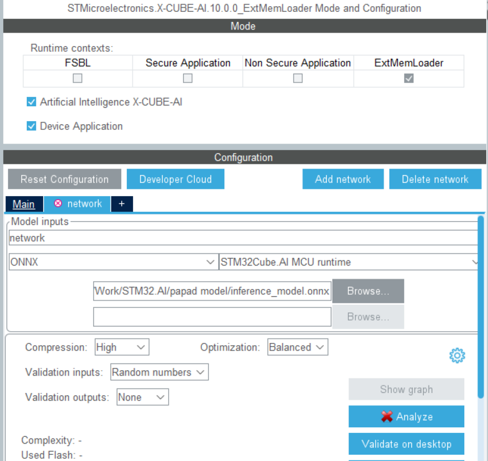Click Delete network button
This screenshot has height=461, width=488.
pos(435,179)
